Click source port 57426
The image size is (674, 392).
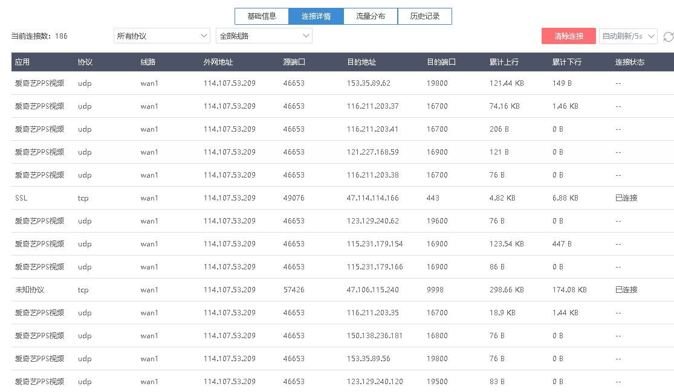click(x=294, y=290)
